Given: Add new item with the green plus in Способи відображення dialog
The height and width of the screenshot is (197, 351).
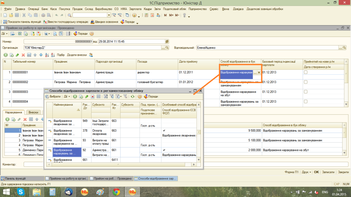Looking at the screenshot, I should 75,96.
